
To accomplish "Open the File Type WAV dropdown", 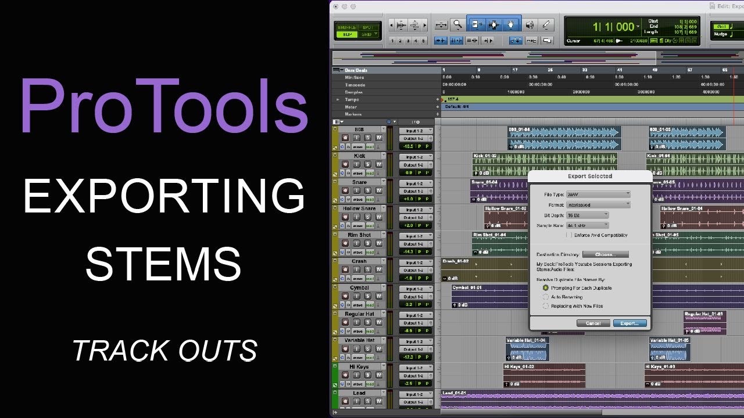I will point(598,194).
